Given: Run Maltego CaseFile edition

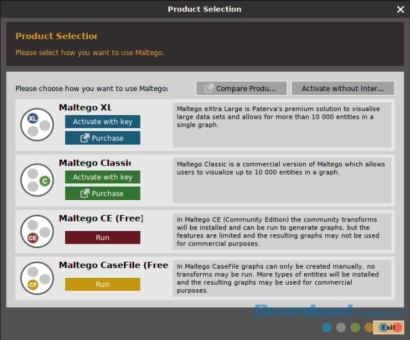Looking at the screenshot, I should [x=103, y=284].
